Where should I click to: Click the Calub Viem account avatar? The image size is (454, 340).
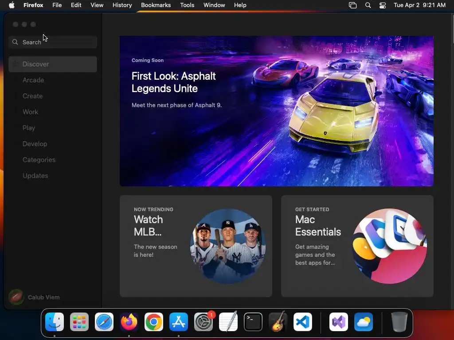[16, 297]
